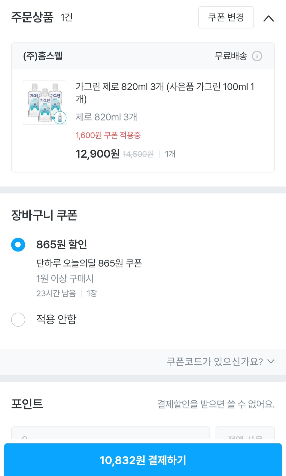Tap the 쿠폰 변경 button
Screen dimensions: 286x476
pos(226,17)
